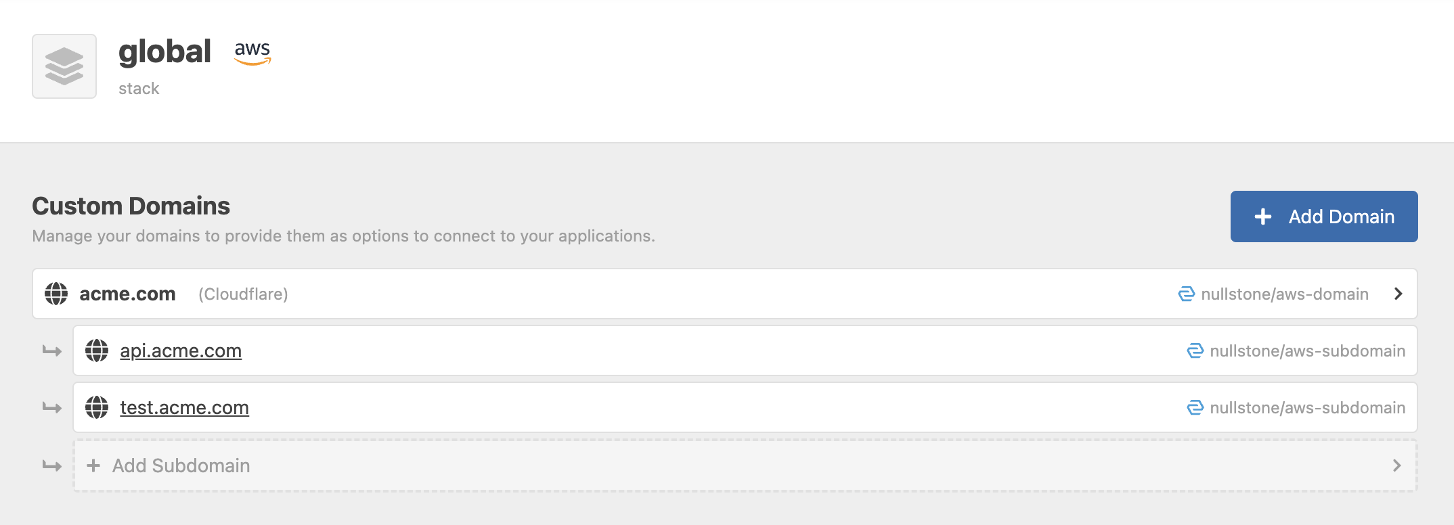Click the module icon in the api.acme.com row
The width and height of the screenshot is (1454, 525).
tap(1195, 350)
